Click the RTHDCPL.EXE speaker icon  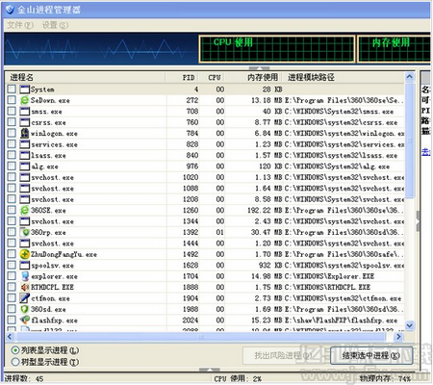pyautogui.click(x=25, y=287)
